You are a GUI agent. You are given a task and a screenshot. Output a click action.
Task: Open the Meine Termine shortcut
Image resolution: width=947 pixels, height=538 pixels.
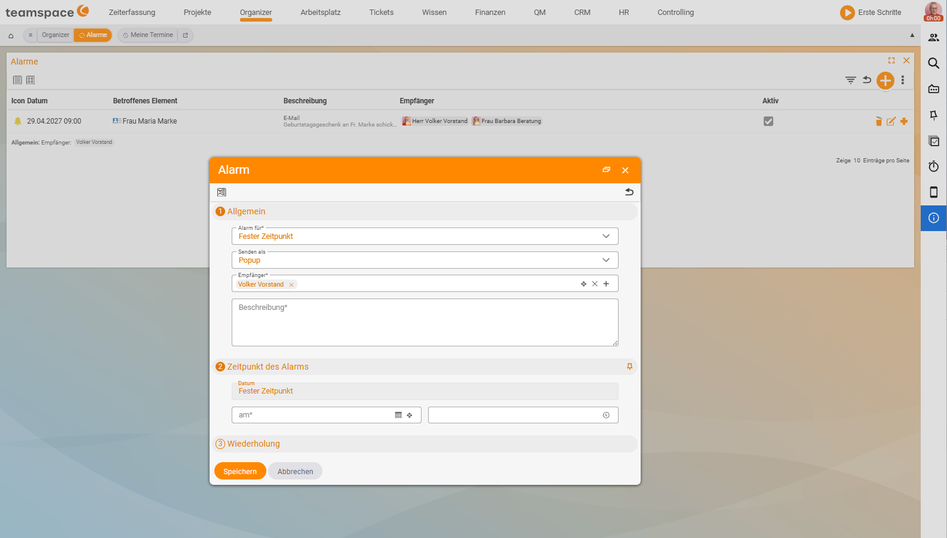tap(148, 35)
